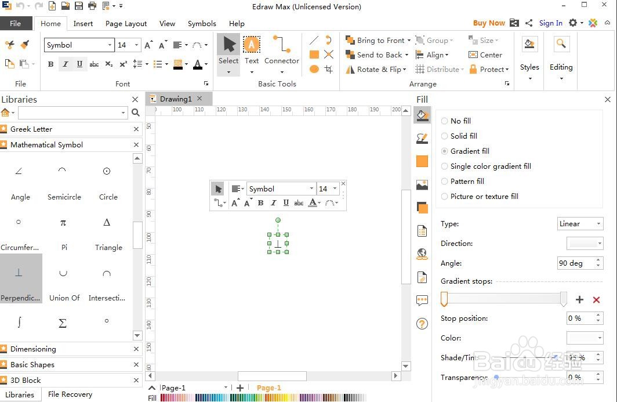
Task: Expand Rotate & Flip options
Action: 405,69
